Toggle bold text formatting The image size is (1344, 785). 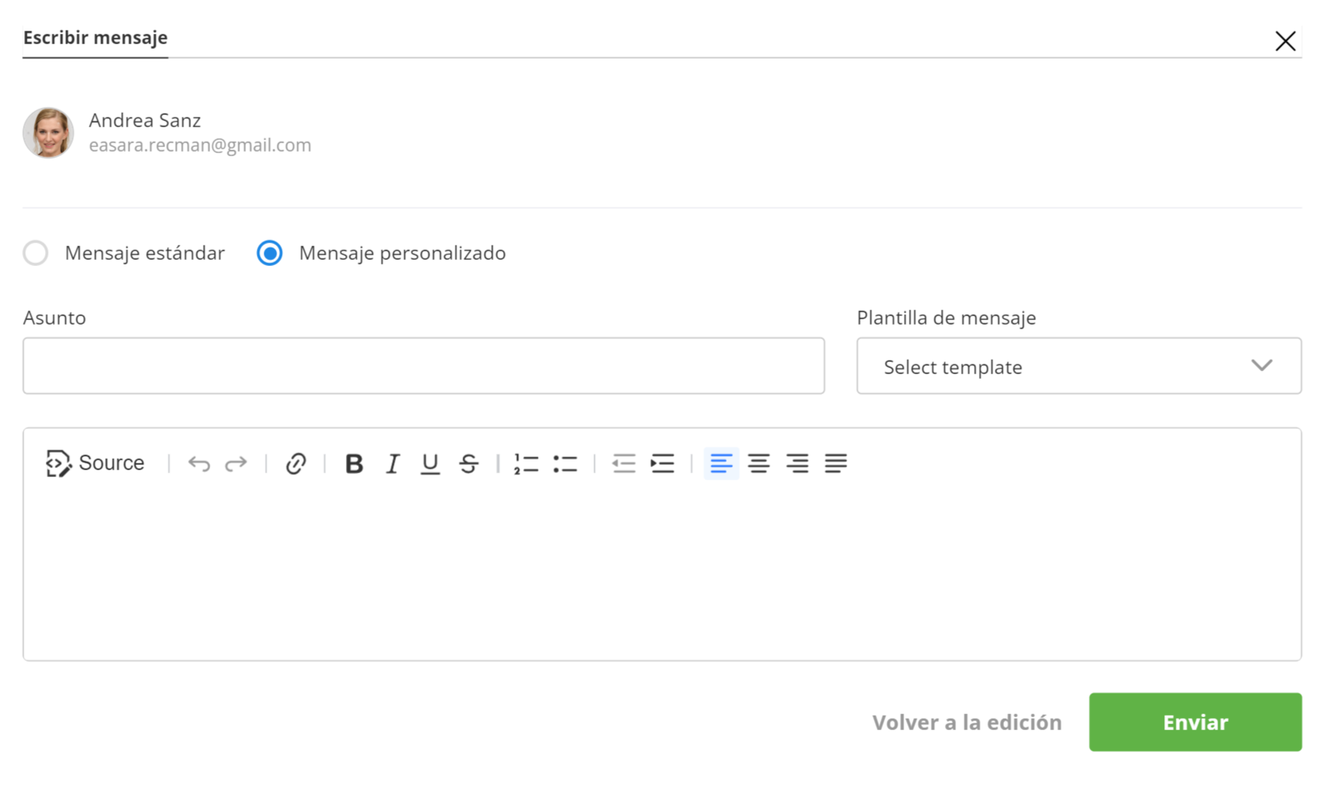(x=354, y=463)
